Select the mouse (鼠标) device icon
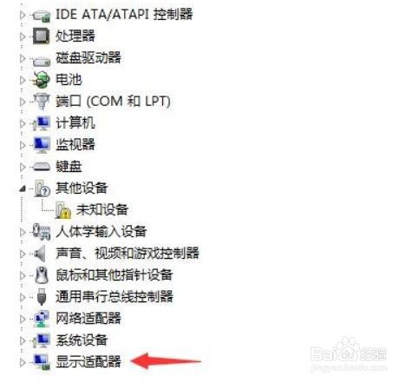Viewport: 412px width, 383px height. click(42, 275)
